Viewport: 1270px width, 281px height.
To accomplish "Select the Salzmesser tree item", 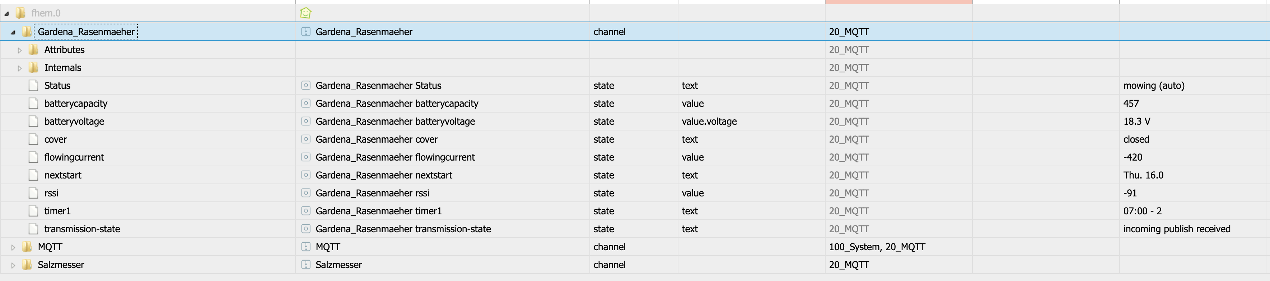I will coord(61,265).
